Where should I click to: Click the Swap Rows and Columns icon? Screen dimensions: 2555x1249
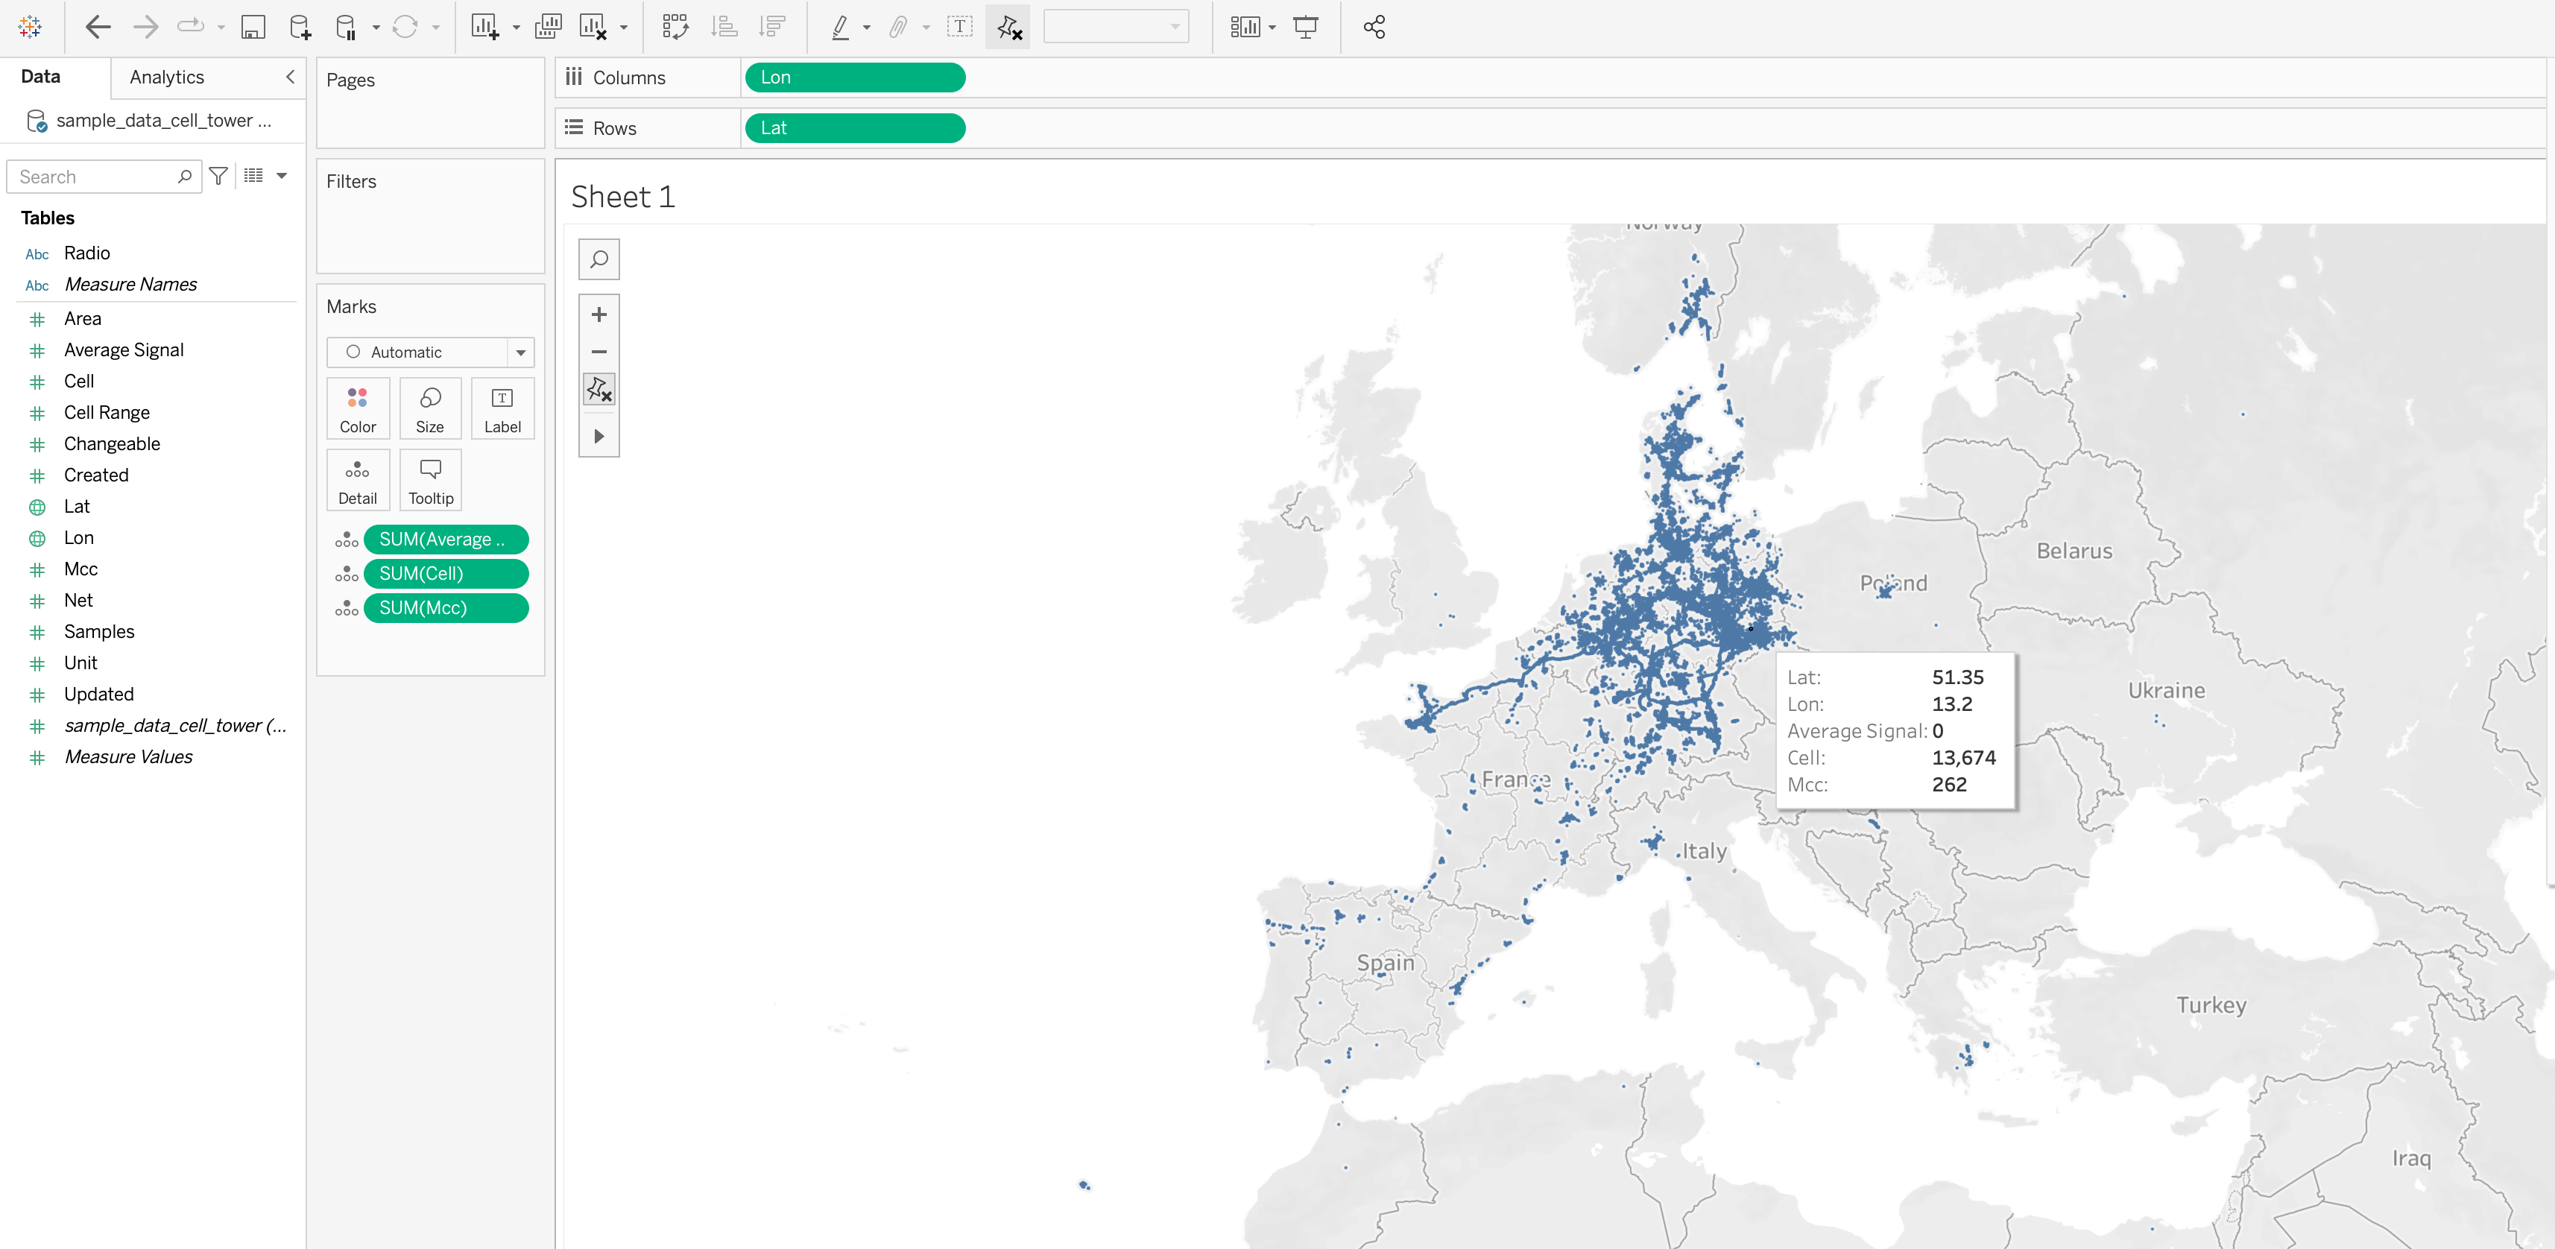pos(675,27)
